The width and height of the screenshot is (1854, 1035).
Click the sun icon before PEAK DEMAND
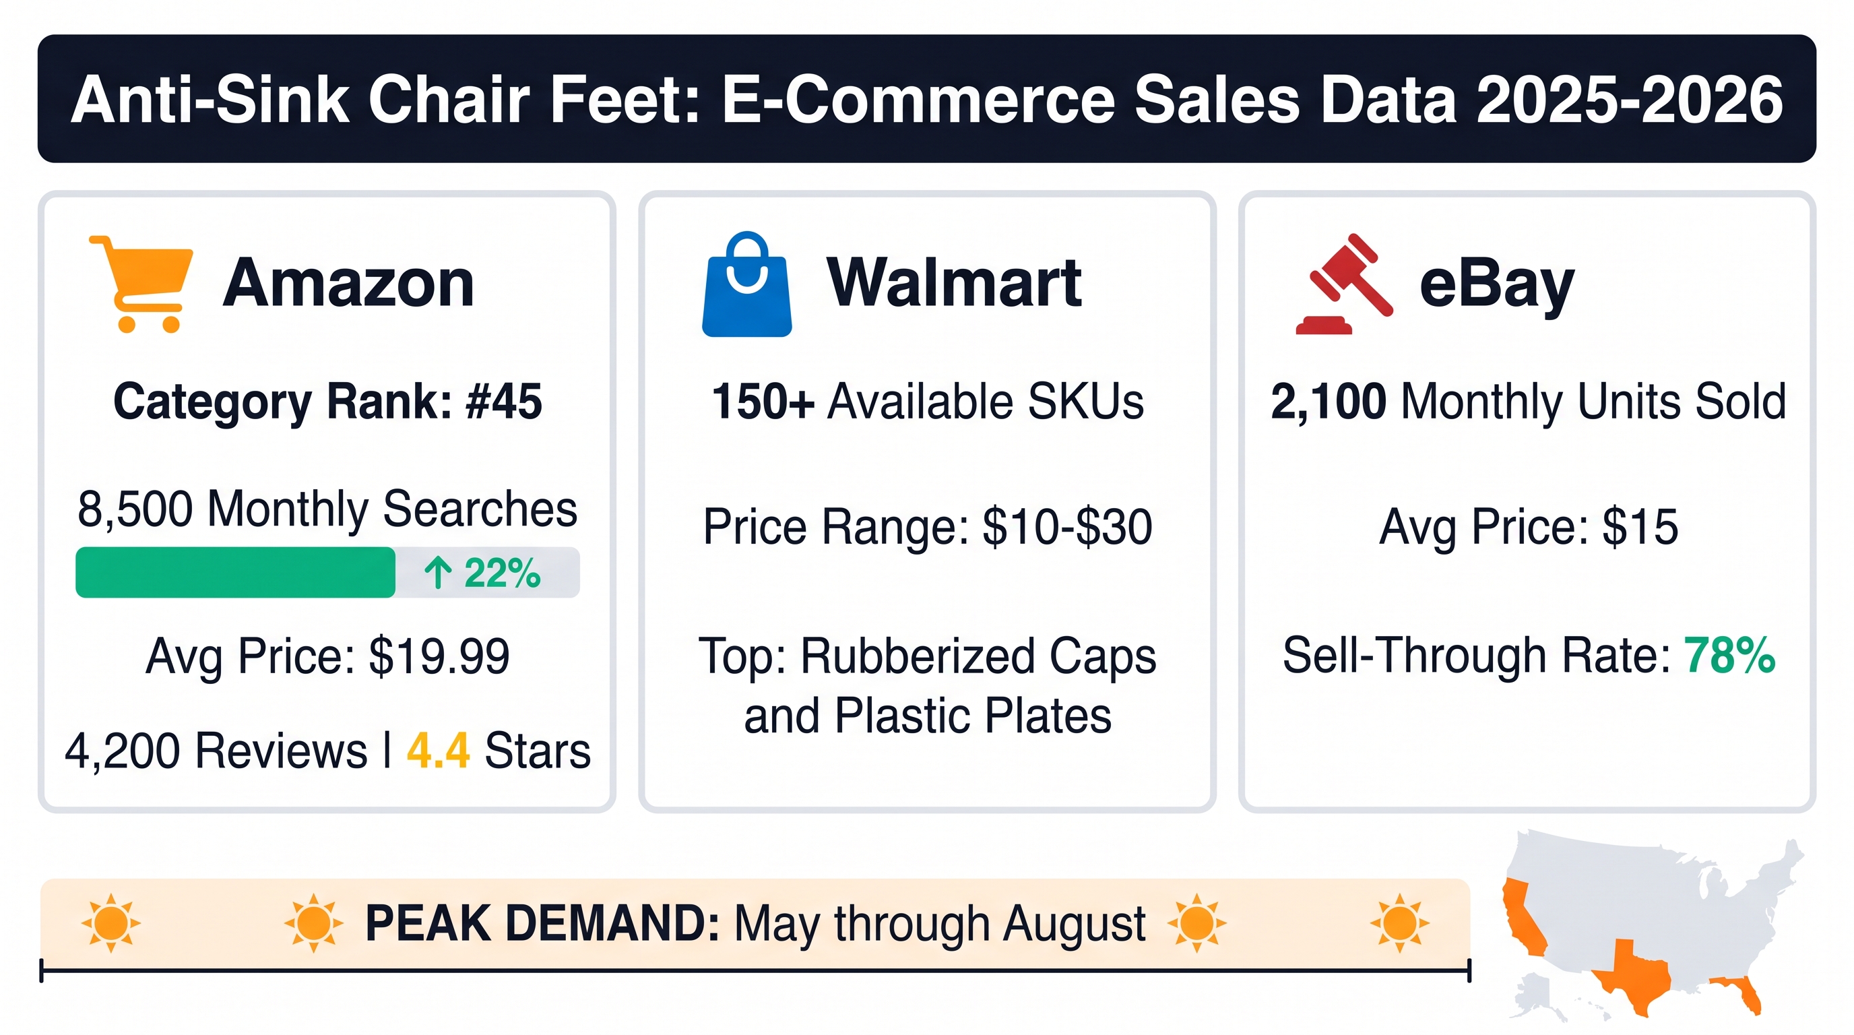pos(313,922)
